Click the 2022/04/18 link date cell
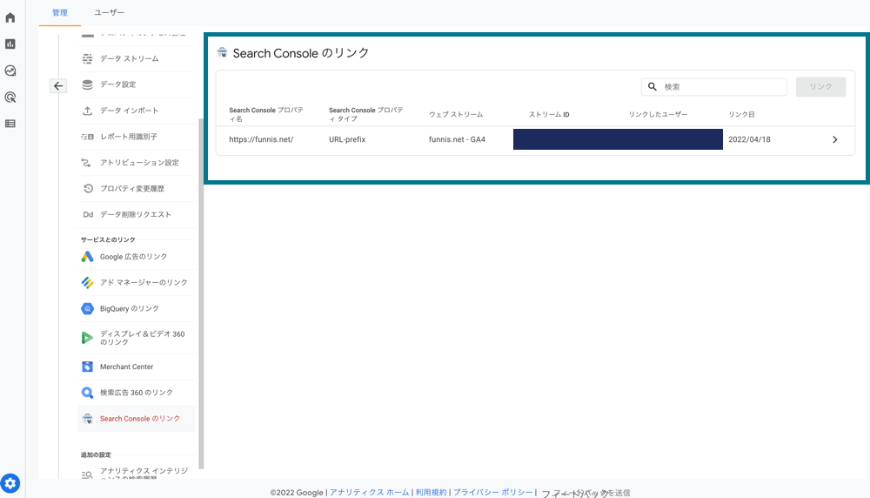 coord(749,139)
